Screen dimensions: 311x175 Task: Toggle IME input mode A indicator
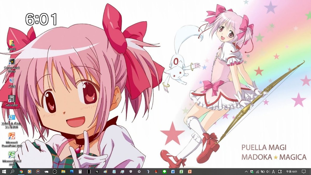pyautogui.click(x=273, y=172)
